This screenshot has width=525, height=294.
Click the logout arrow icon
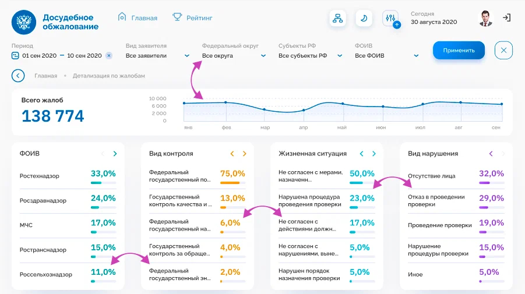coord(506,17)
